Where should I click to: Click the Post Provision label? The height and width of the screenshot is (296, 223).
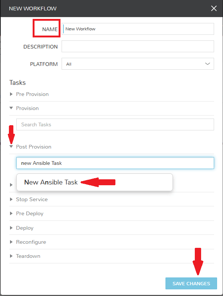[34, 147]
